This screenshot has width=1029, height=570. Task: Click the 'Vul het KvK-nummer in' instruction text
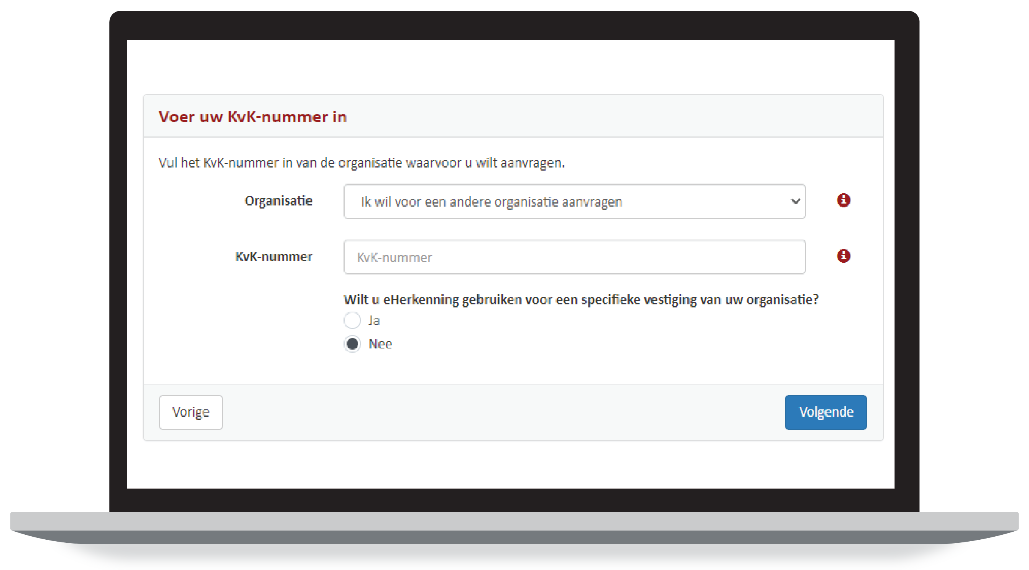(362, 163)
